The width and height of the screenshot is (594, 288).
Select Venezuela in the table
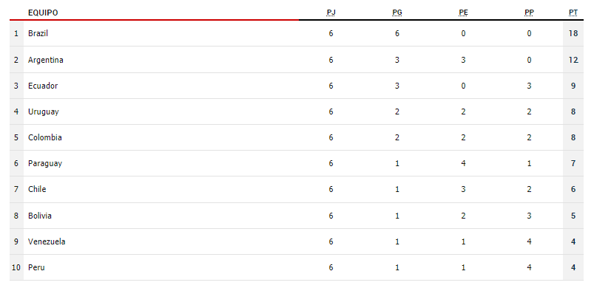47,241
